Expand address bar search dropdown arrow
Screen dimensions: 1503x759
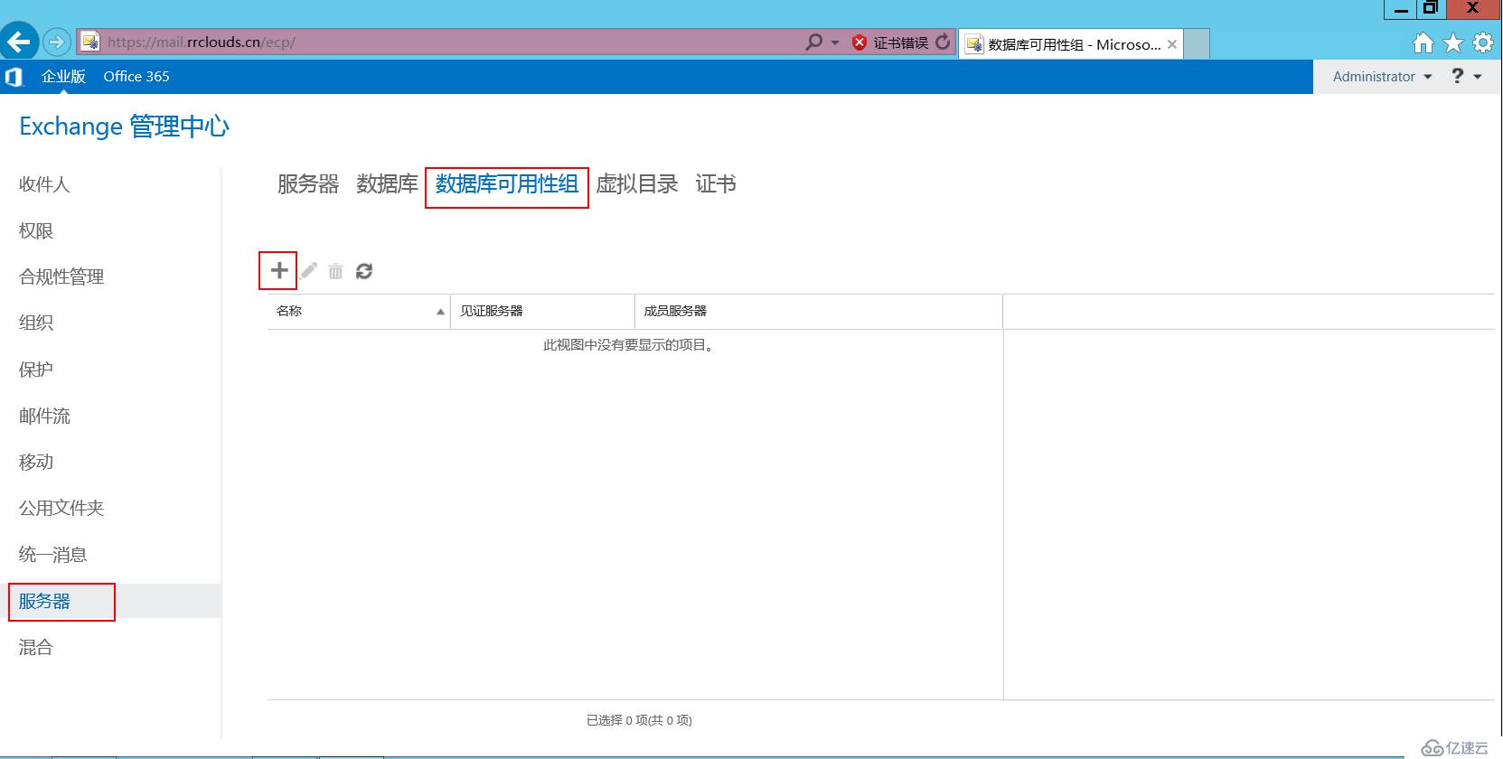point(834,42)
